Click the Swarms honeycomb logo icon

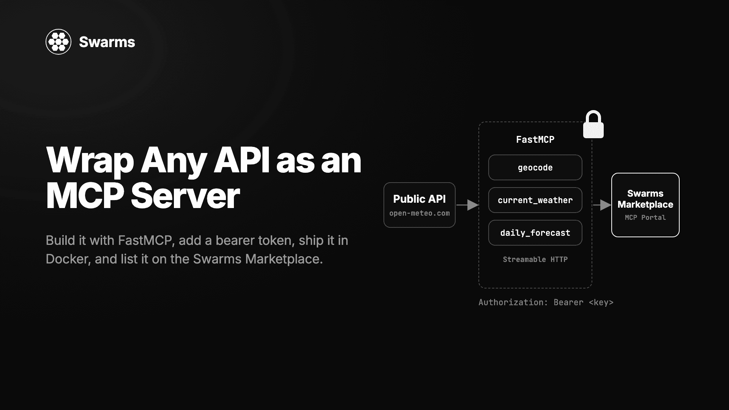coord(58,42)
